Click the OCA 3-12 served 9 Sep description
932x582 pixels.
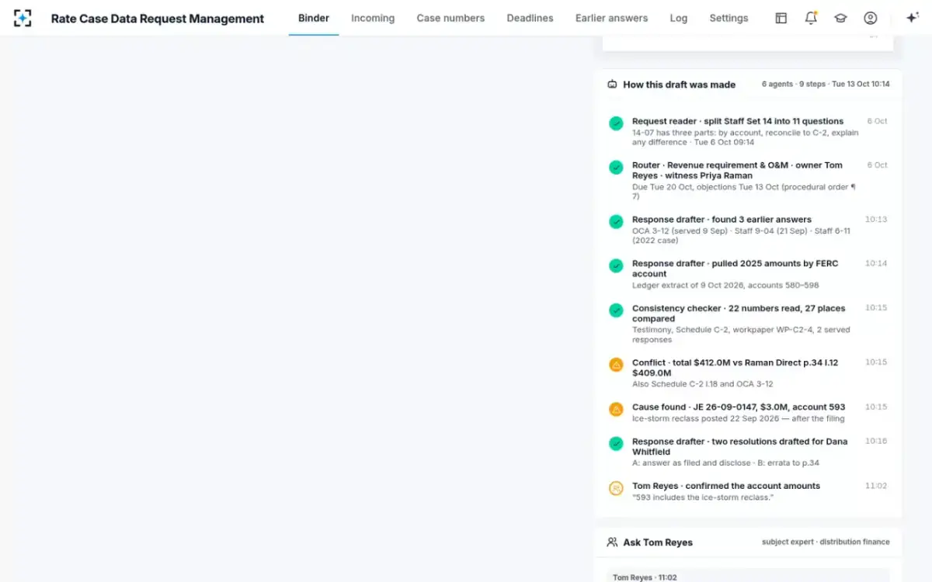coord(741,235)
